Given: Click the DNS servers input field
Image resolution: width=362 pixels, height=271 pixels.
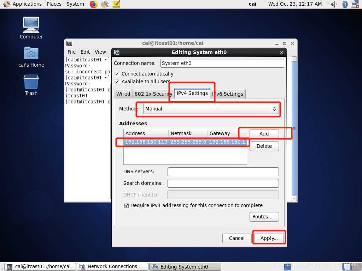Looking at the screenshot, I should coord(223,171).
